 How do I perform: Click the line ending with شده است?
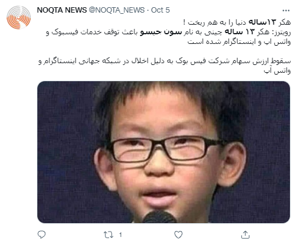pyautogui.click(x=239, y=42)
